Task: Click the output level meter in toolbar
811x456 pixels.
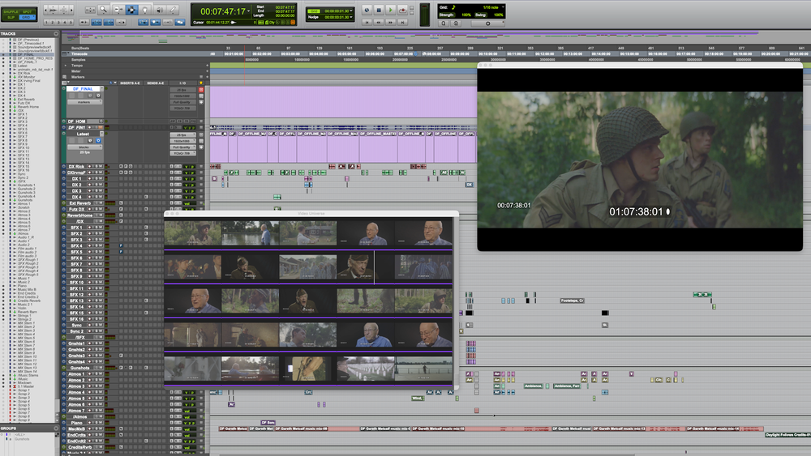Action: [x=425, y=15]
